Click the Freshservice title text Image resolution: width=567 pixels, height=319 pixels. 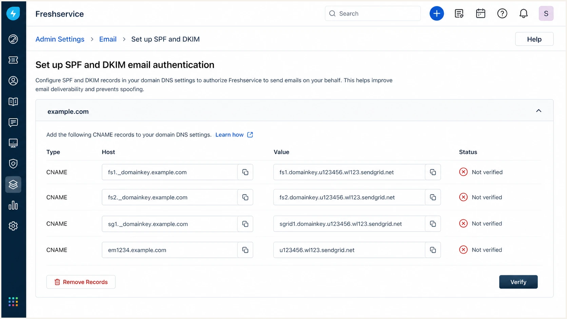coord(60,14)
